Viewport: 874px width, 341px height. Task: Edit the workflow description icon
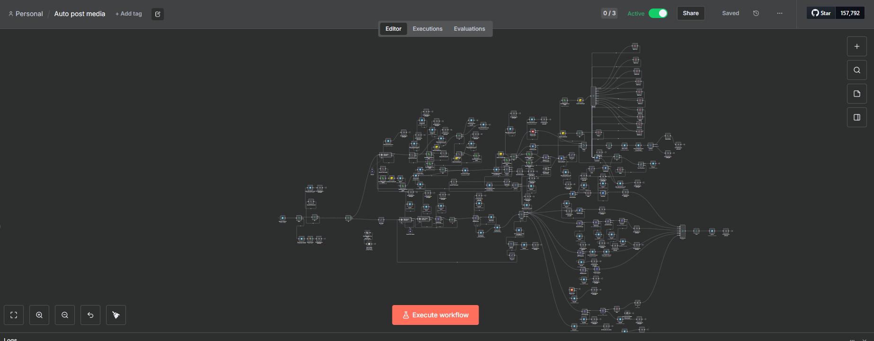158,14
